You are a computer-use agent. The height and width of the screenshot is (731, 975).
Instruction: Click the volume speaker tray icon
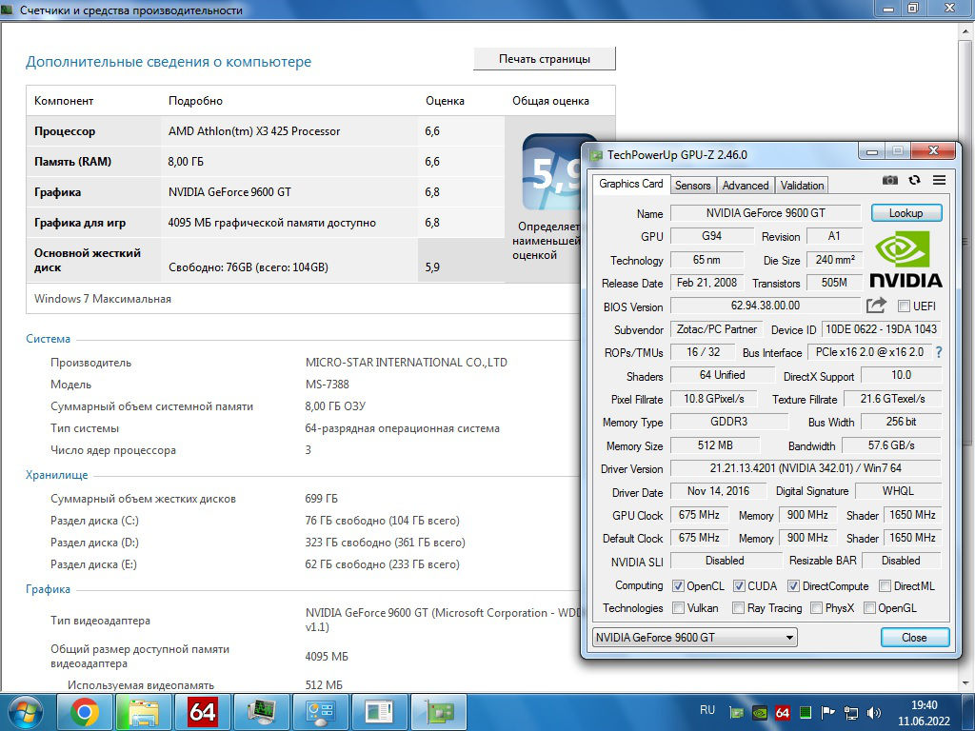click(x=874, y=713)
